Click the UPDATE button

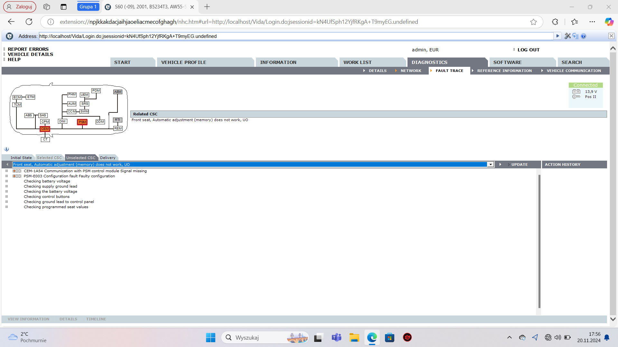click(519, 165)
